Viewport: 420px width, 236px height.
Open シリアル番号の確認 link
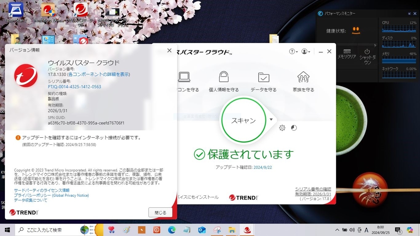tap(313, 189)
